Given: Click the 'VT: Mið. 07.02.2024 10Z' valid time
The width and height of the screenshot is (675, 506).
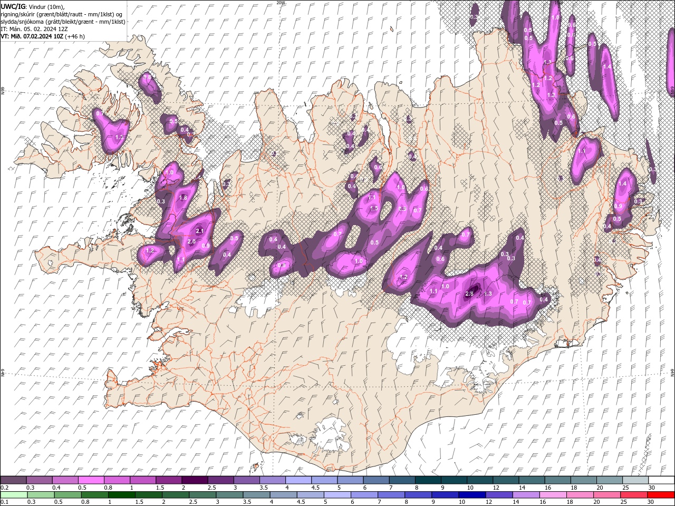Looking at the screenshot, I should tap(31, 36).
